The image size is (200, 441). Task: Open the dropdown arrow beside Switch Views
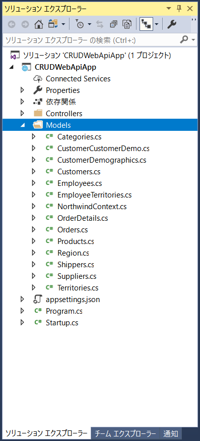[x=63, y=24]
